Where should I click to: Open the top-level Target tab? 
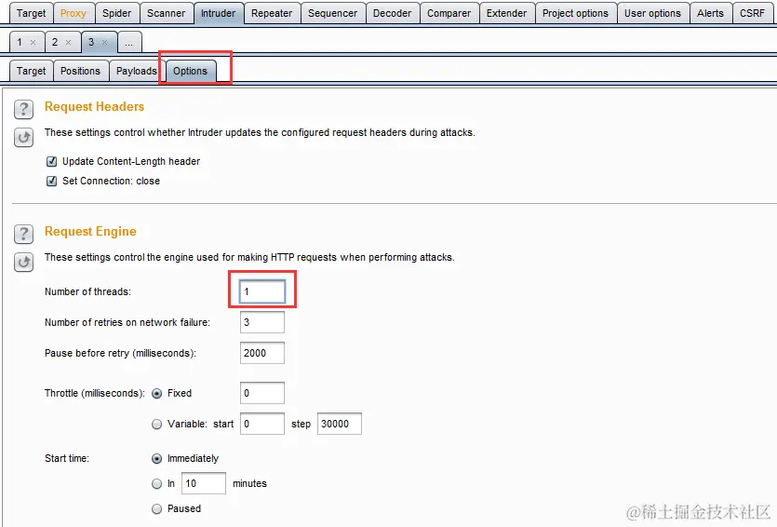(x=31, y=13)
